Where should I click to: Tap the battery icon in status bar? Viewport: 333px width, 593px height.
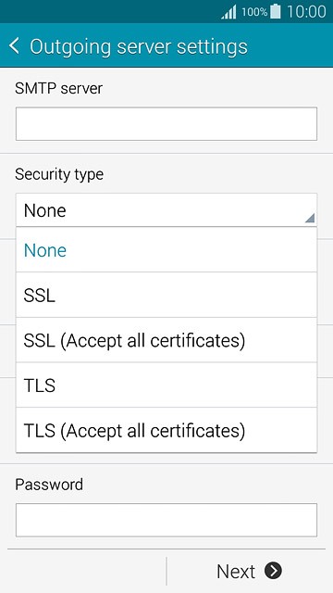pos(276,11)
